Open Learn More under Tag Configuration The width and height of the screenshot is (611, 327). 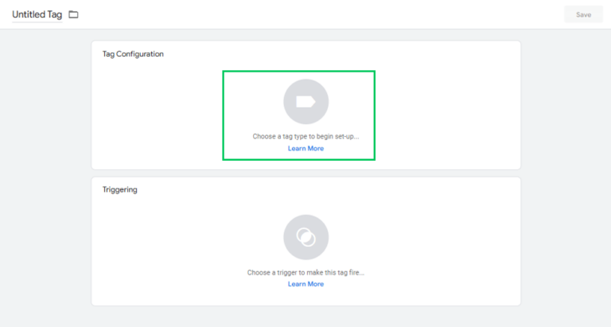pyautogui.click(x=305, y=149)
